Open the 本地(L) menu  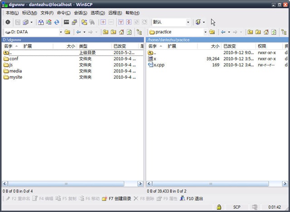(x=12, y=13)
